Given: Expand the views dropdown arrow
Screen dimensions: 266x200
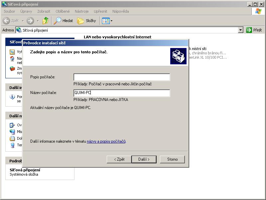Looking at the screenshot, I should tap(111, 21).
